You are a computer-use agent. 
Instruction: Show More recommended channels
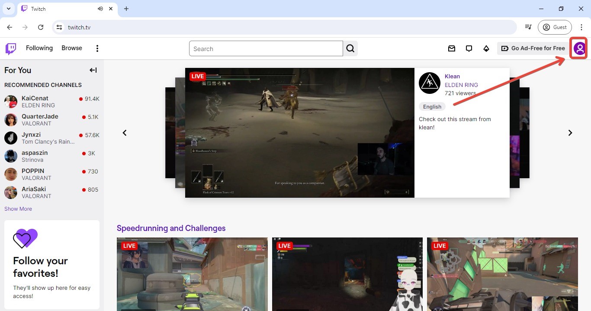(x=18, y=208)
